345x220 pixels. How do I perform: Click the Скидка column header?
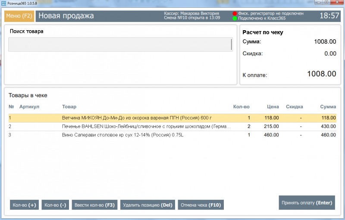(295, 107)
